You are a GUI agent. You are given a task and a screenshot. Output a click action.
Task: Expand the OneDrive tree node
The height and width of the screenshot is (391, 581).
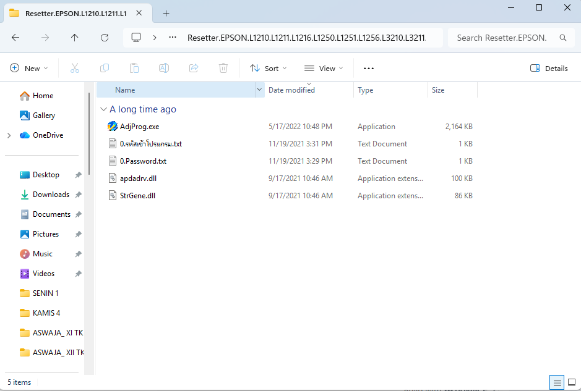pyautogui.click(x=9, y=135)
